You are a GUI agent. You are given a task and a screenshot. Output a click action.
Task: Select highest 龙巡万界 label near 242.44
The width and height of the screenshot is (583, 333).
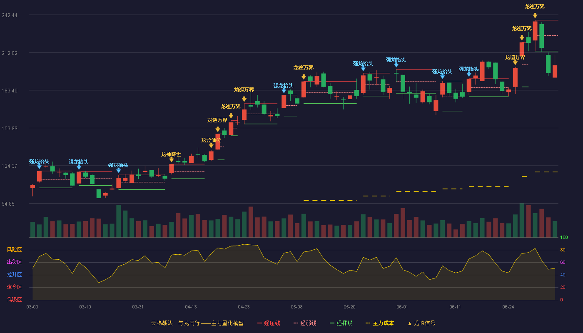pos(535,6)
